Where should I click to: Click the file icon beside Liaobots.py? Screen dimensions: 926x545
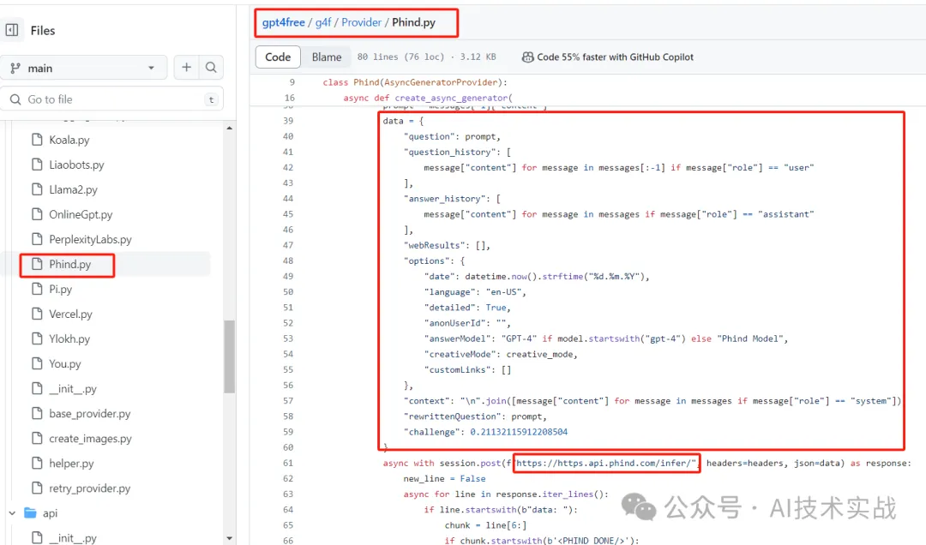point(37,165)
